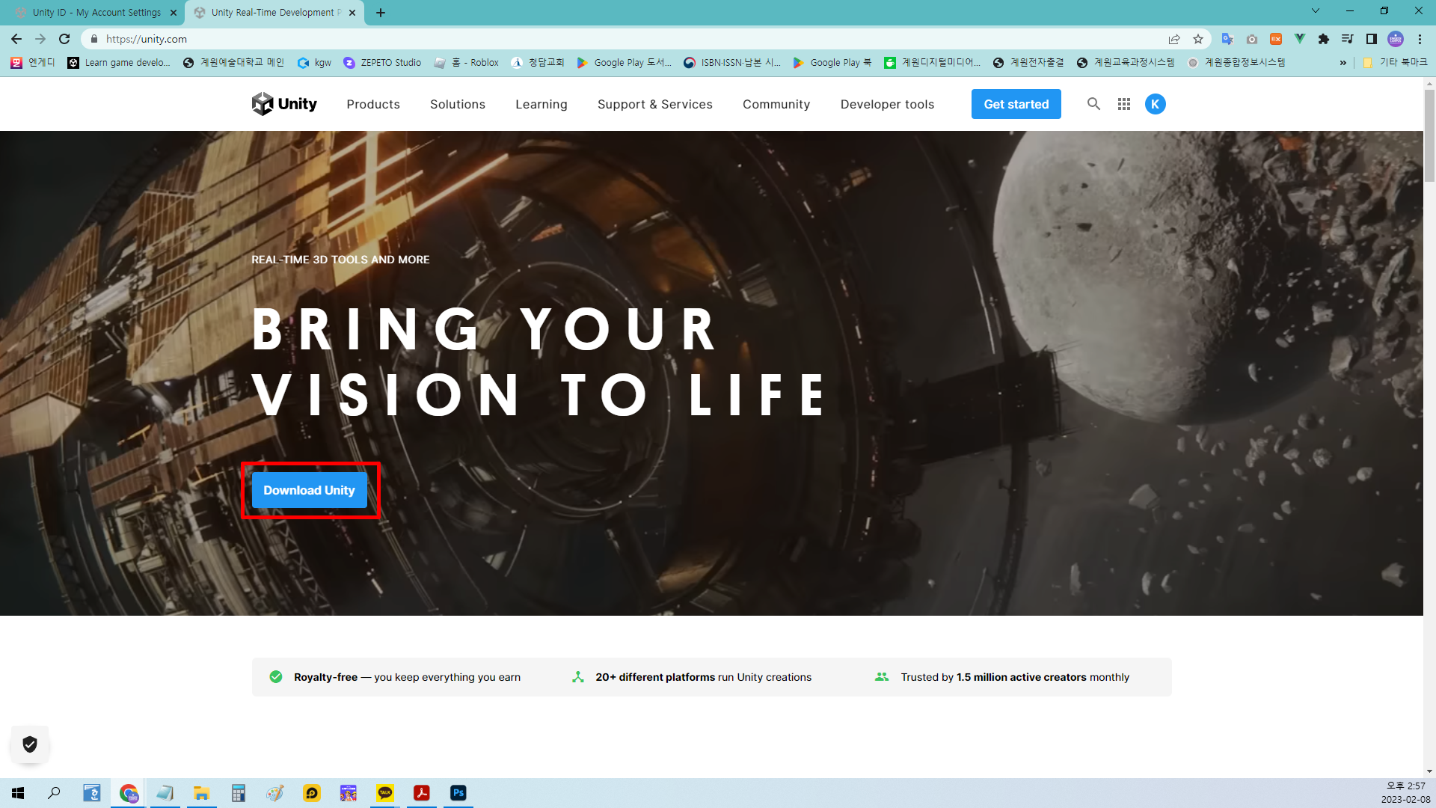Open the Support & Services menu
This screenshot has width=1436, height=808.
[655, 104]
